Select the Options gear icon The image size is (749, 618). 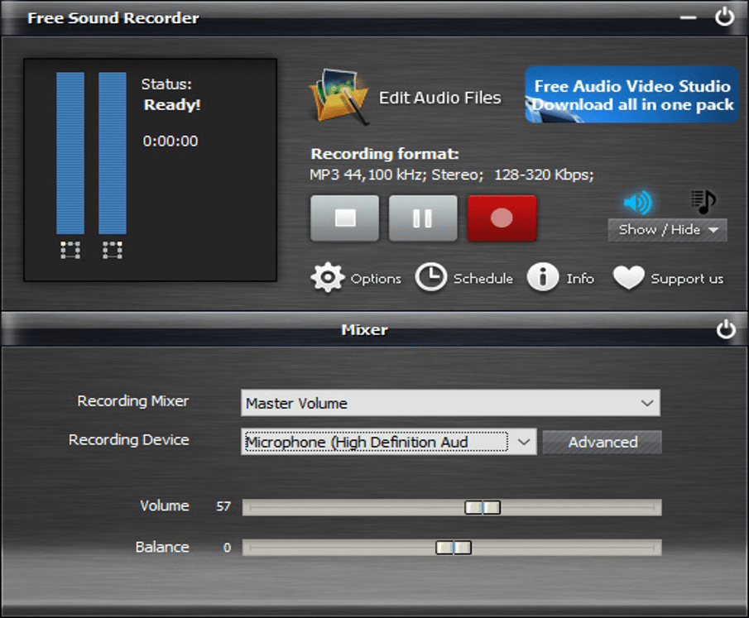coord(328,278)
